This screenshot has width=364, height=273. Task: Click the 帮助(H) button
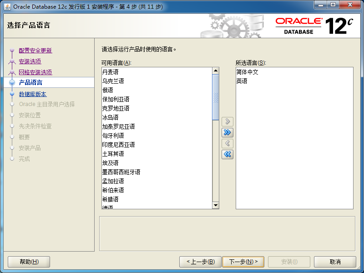tap(28, 262)
